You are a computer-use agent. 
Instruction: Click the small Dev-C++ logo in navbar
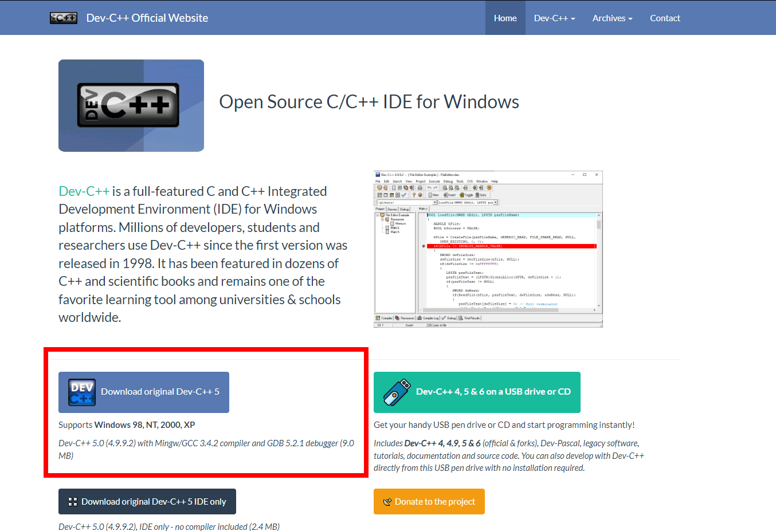(64, 18)
